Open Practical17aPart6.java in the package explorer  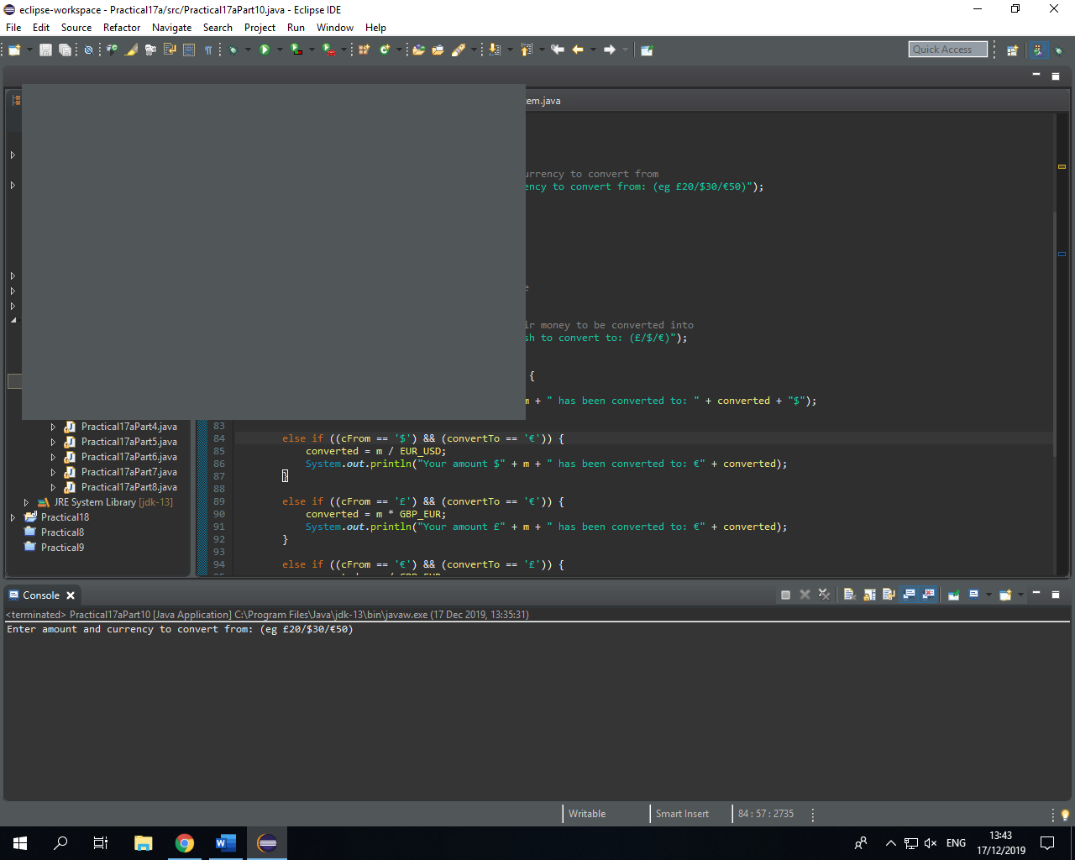point(128,457)
